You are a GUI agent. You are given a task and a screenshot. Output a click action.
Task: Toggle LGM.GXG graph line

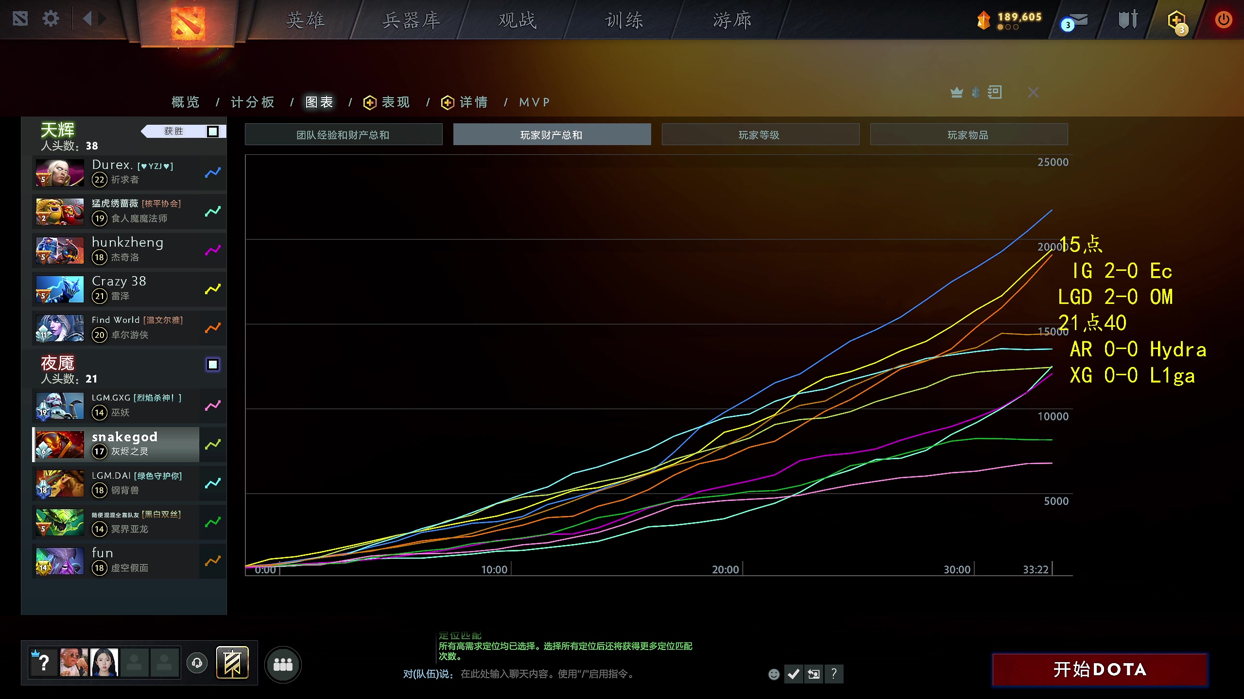point(213,405)
